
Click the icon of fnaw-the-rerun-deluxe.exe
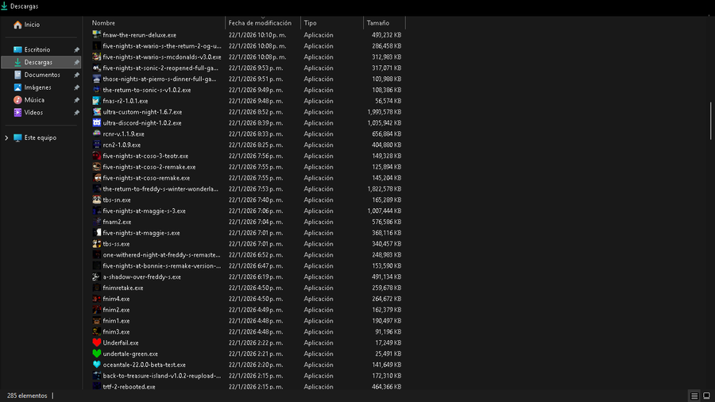pos(97,35)
